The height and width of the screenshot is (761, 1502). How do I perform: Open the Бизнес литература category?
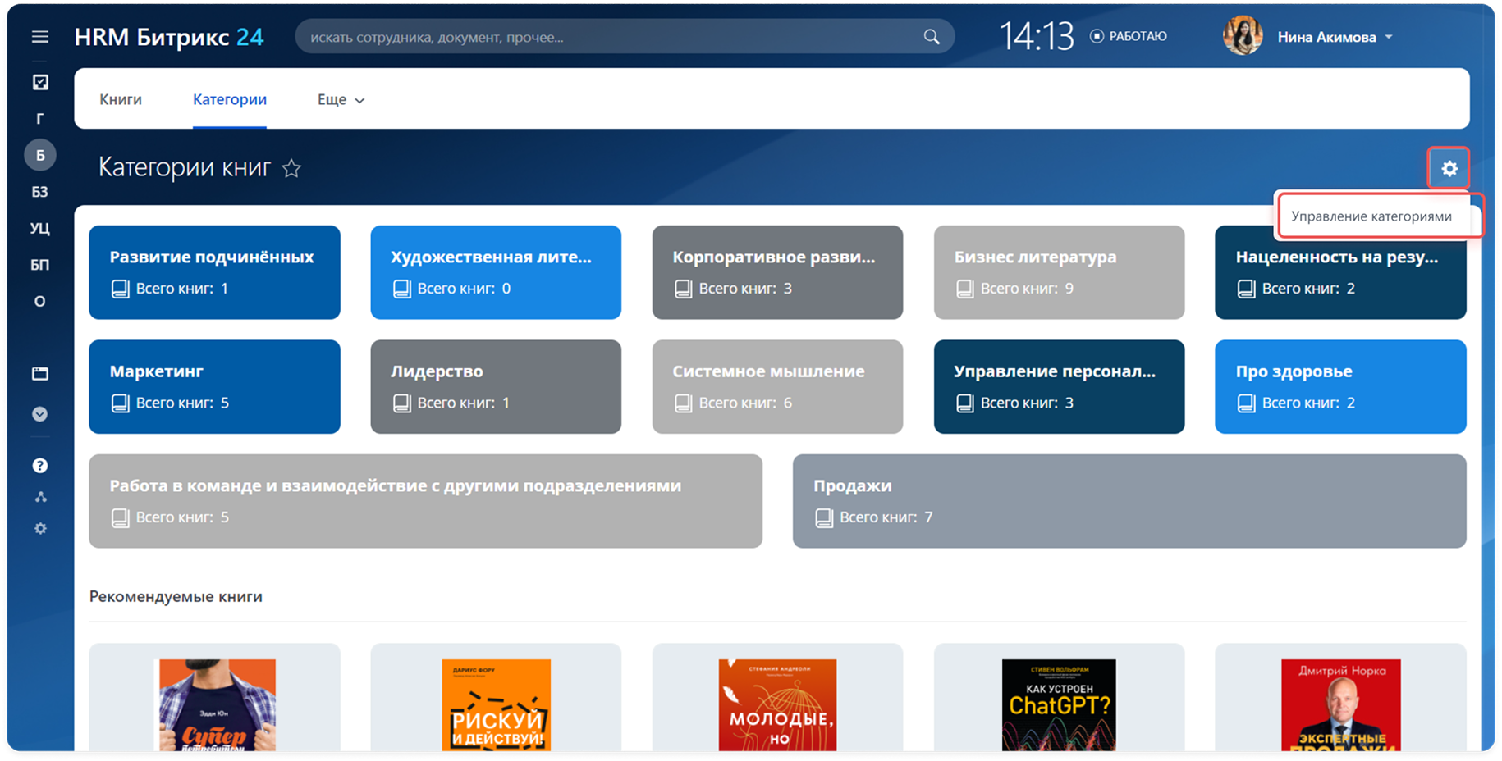click(1059, 272)
